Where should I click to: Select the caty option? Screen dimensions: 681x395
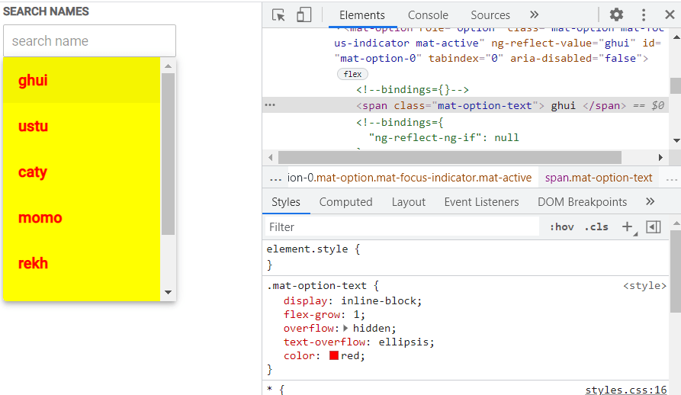click(82, 172)
